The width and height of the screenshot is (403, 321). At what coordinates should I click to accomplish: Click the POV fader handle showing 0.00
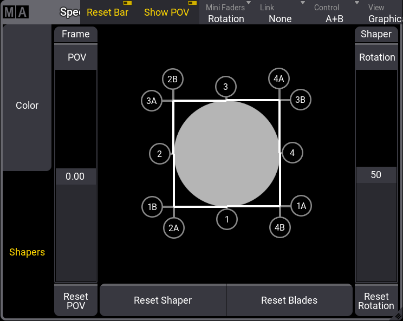click(x=76, y=176)
